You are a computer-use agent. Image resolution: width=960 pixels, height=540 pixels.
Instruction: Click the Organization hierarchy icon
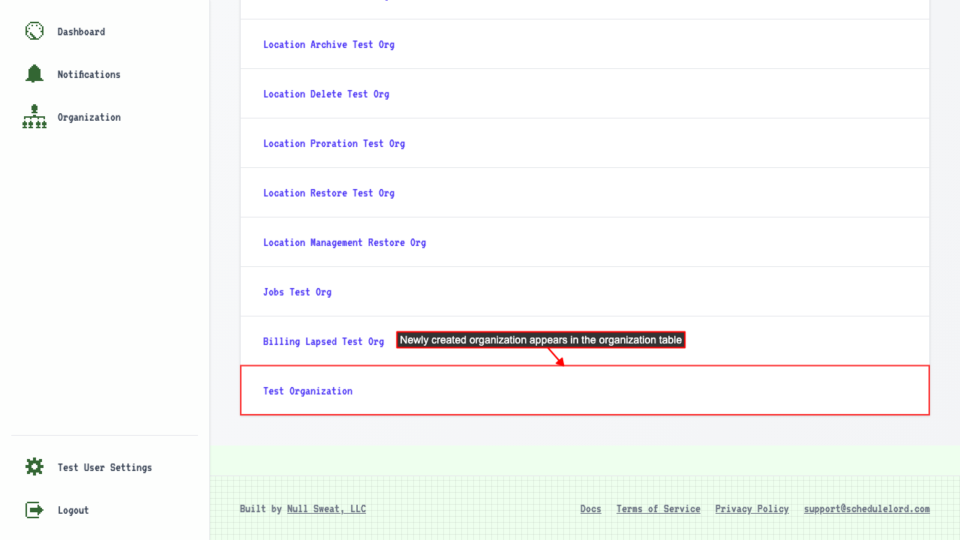click(x=34, y=116)
